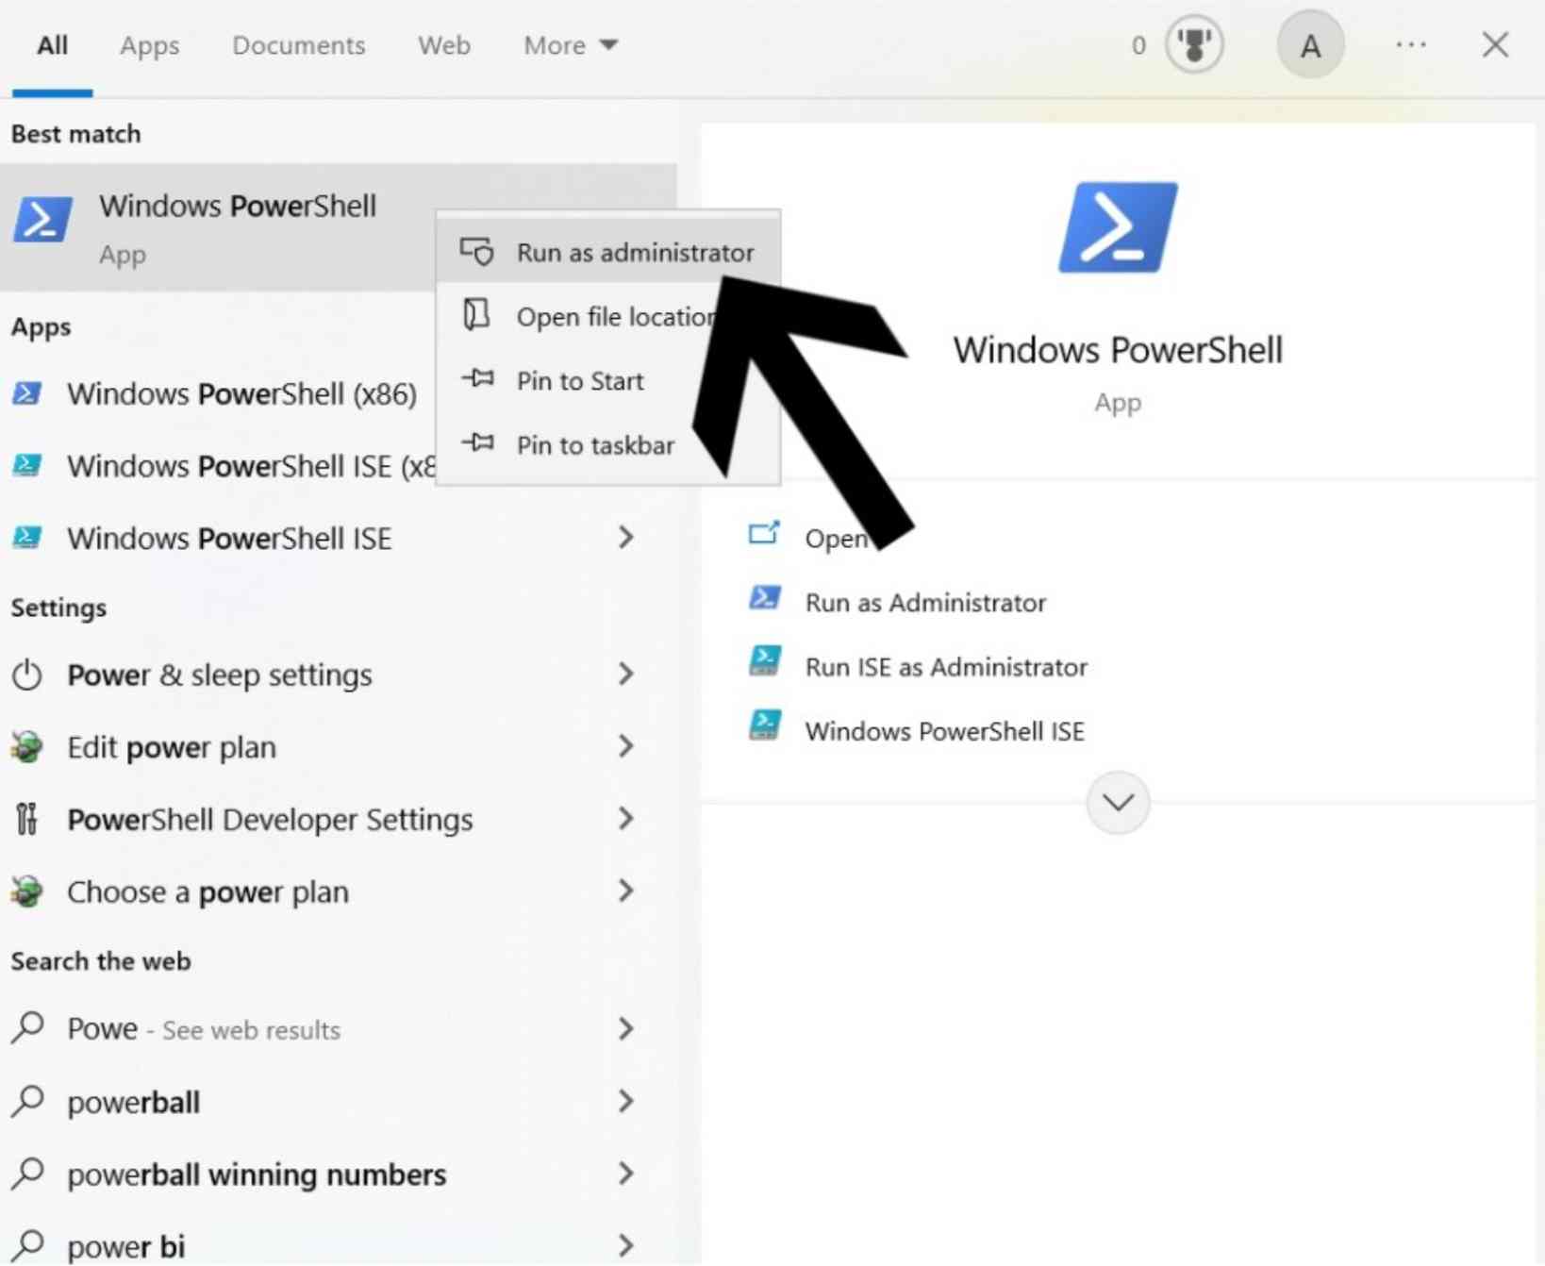Open the three-dot options menu
Screen dimensions: 1545x1266
click(x=1411, y=44)
